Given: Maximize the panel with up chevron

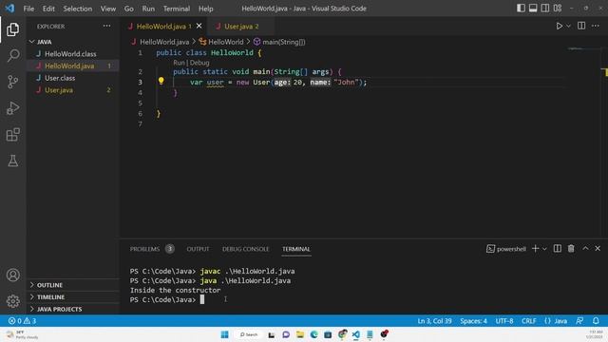Looking at the screenshot, I should (x=585, y=249).
